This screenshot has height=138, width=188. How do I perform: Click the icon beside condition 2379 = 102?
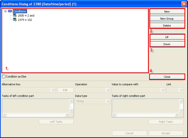[x=15, y=20]
